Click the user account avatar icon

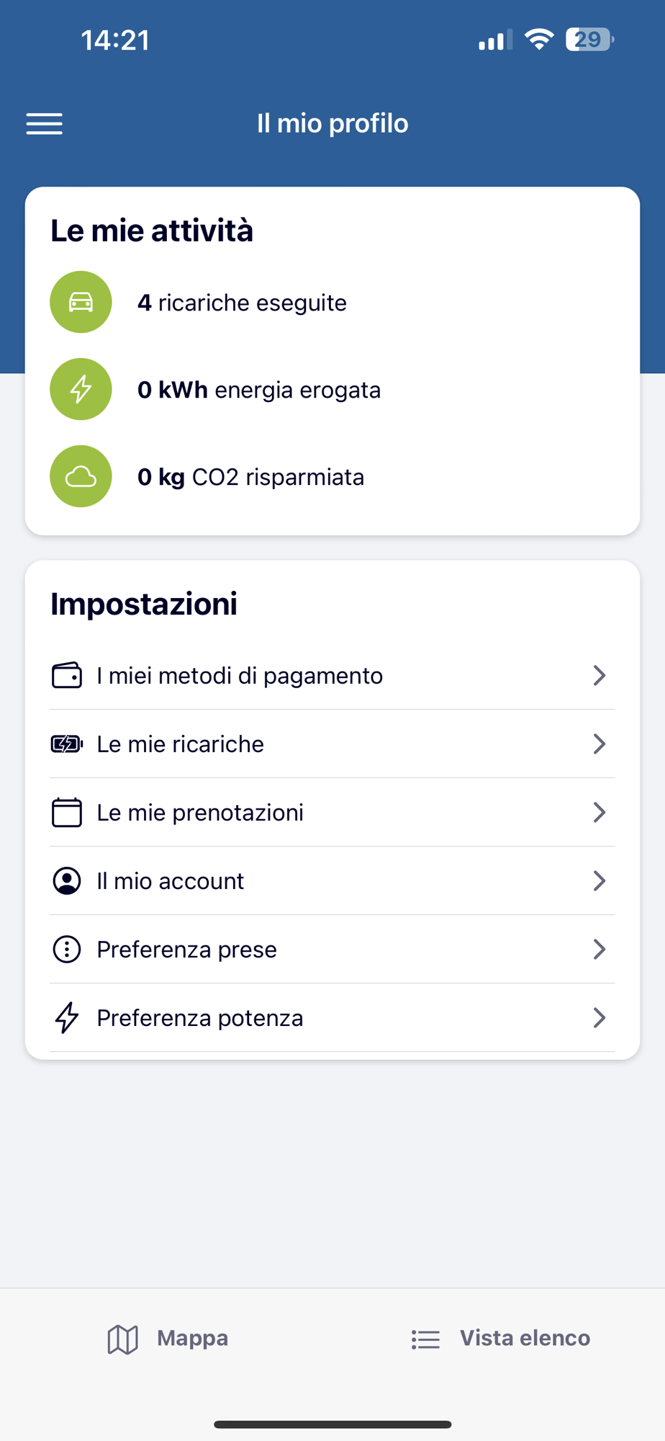67,881
